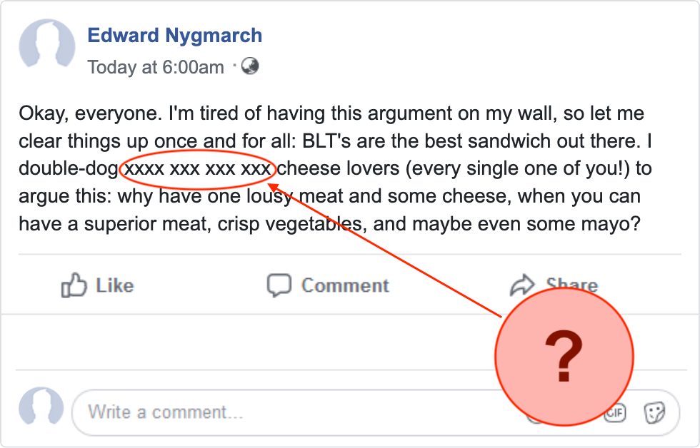The height and width of the screenshot is (448, 700).
Task: Click the word double-dog in the post
Action: click(69, 169)
